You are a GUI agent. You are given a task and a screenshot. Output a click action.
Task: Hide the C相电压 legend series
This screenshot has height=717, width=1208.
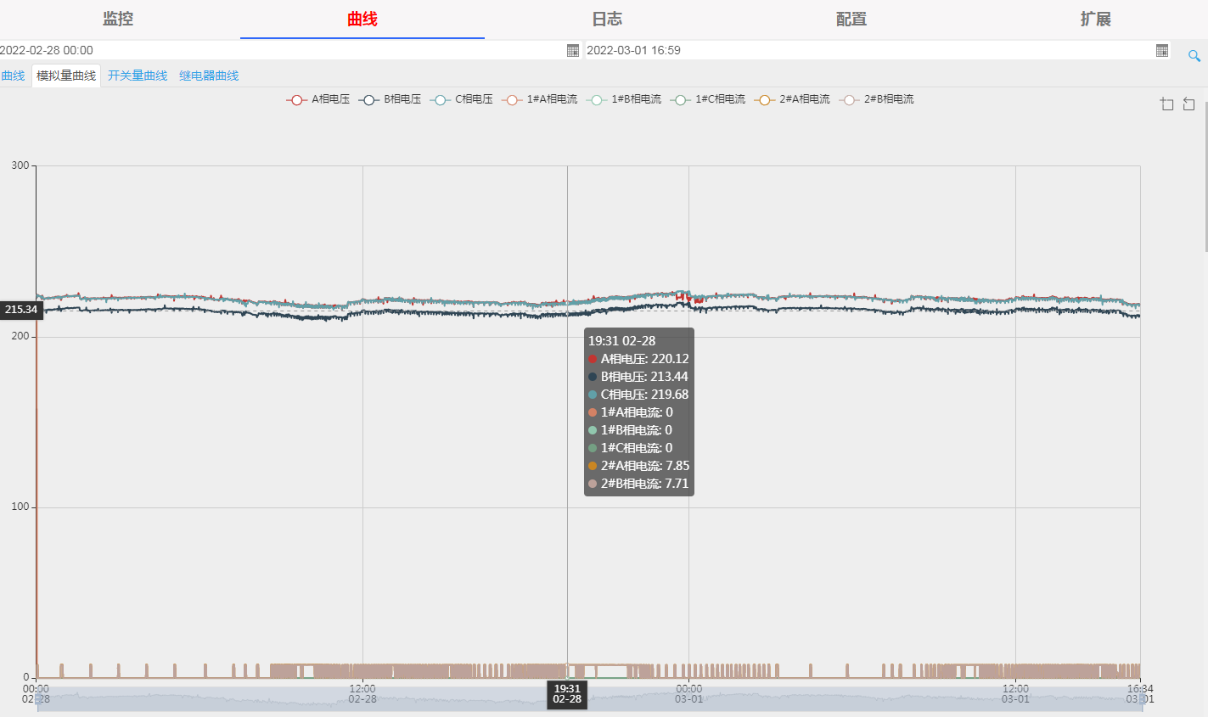pos(462,99)
